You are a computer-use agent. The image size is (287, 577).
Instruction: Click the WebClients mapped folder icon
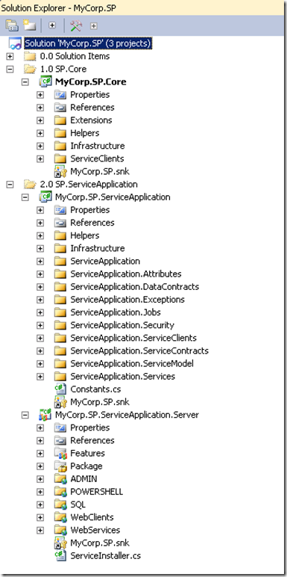point(60,517)
